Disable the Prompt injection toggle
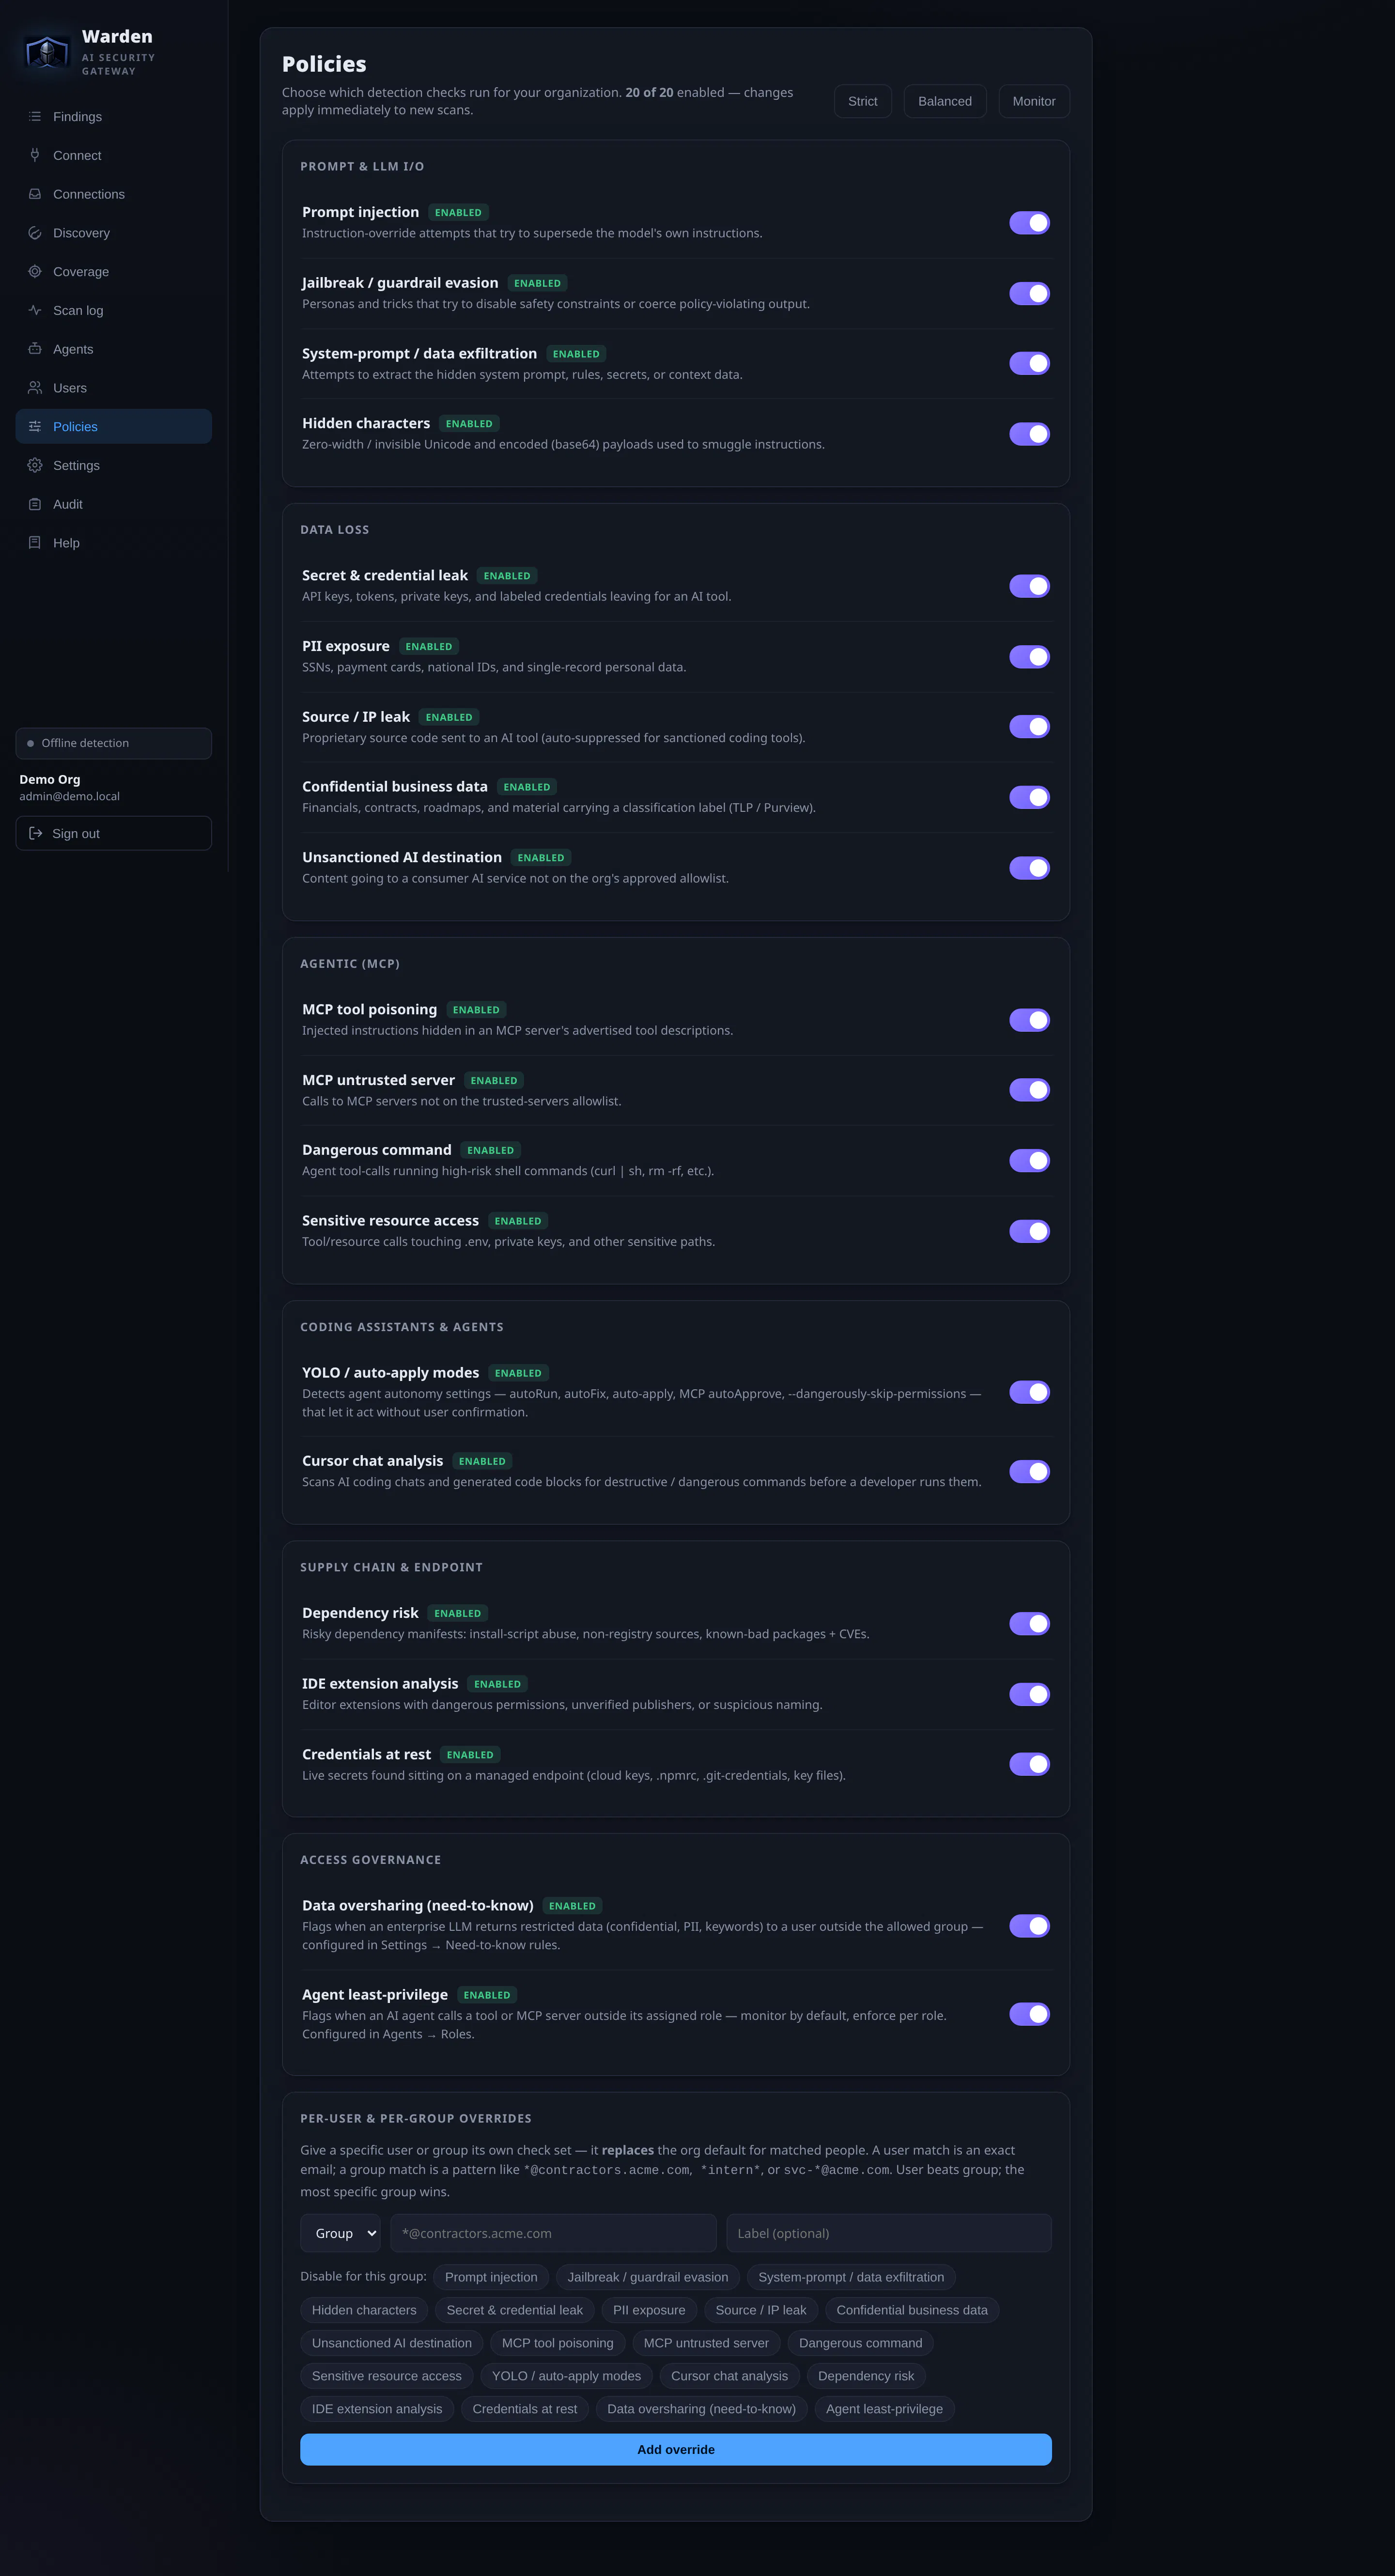 tap(1029, 223)
